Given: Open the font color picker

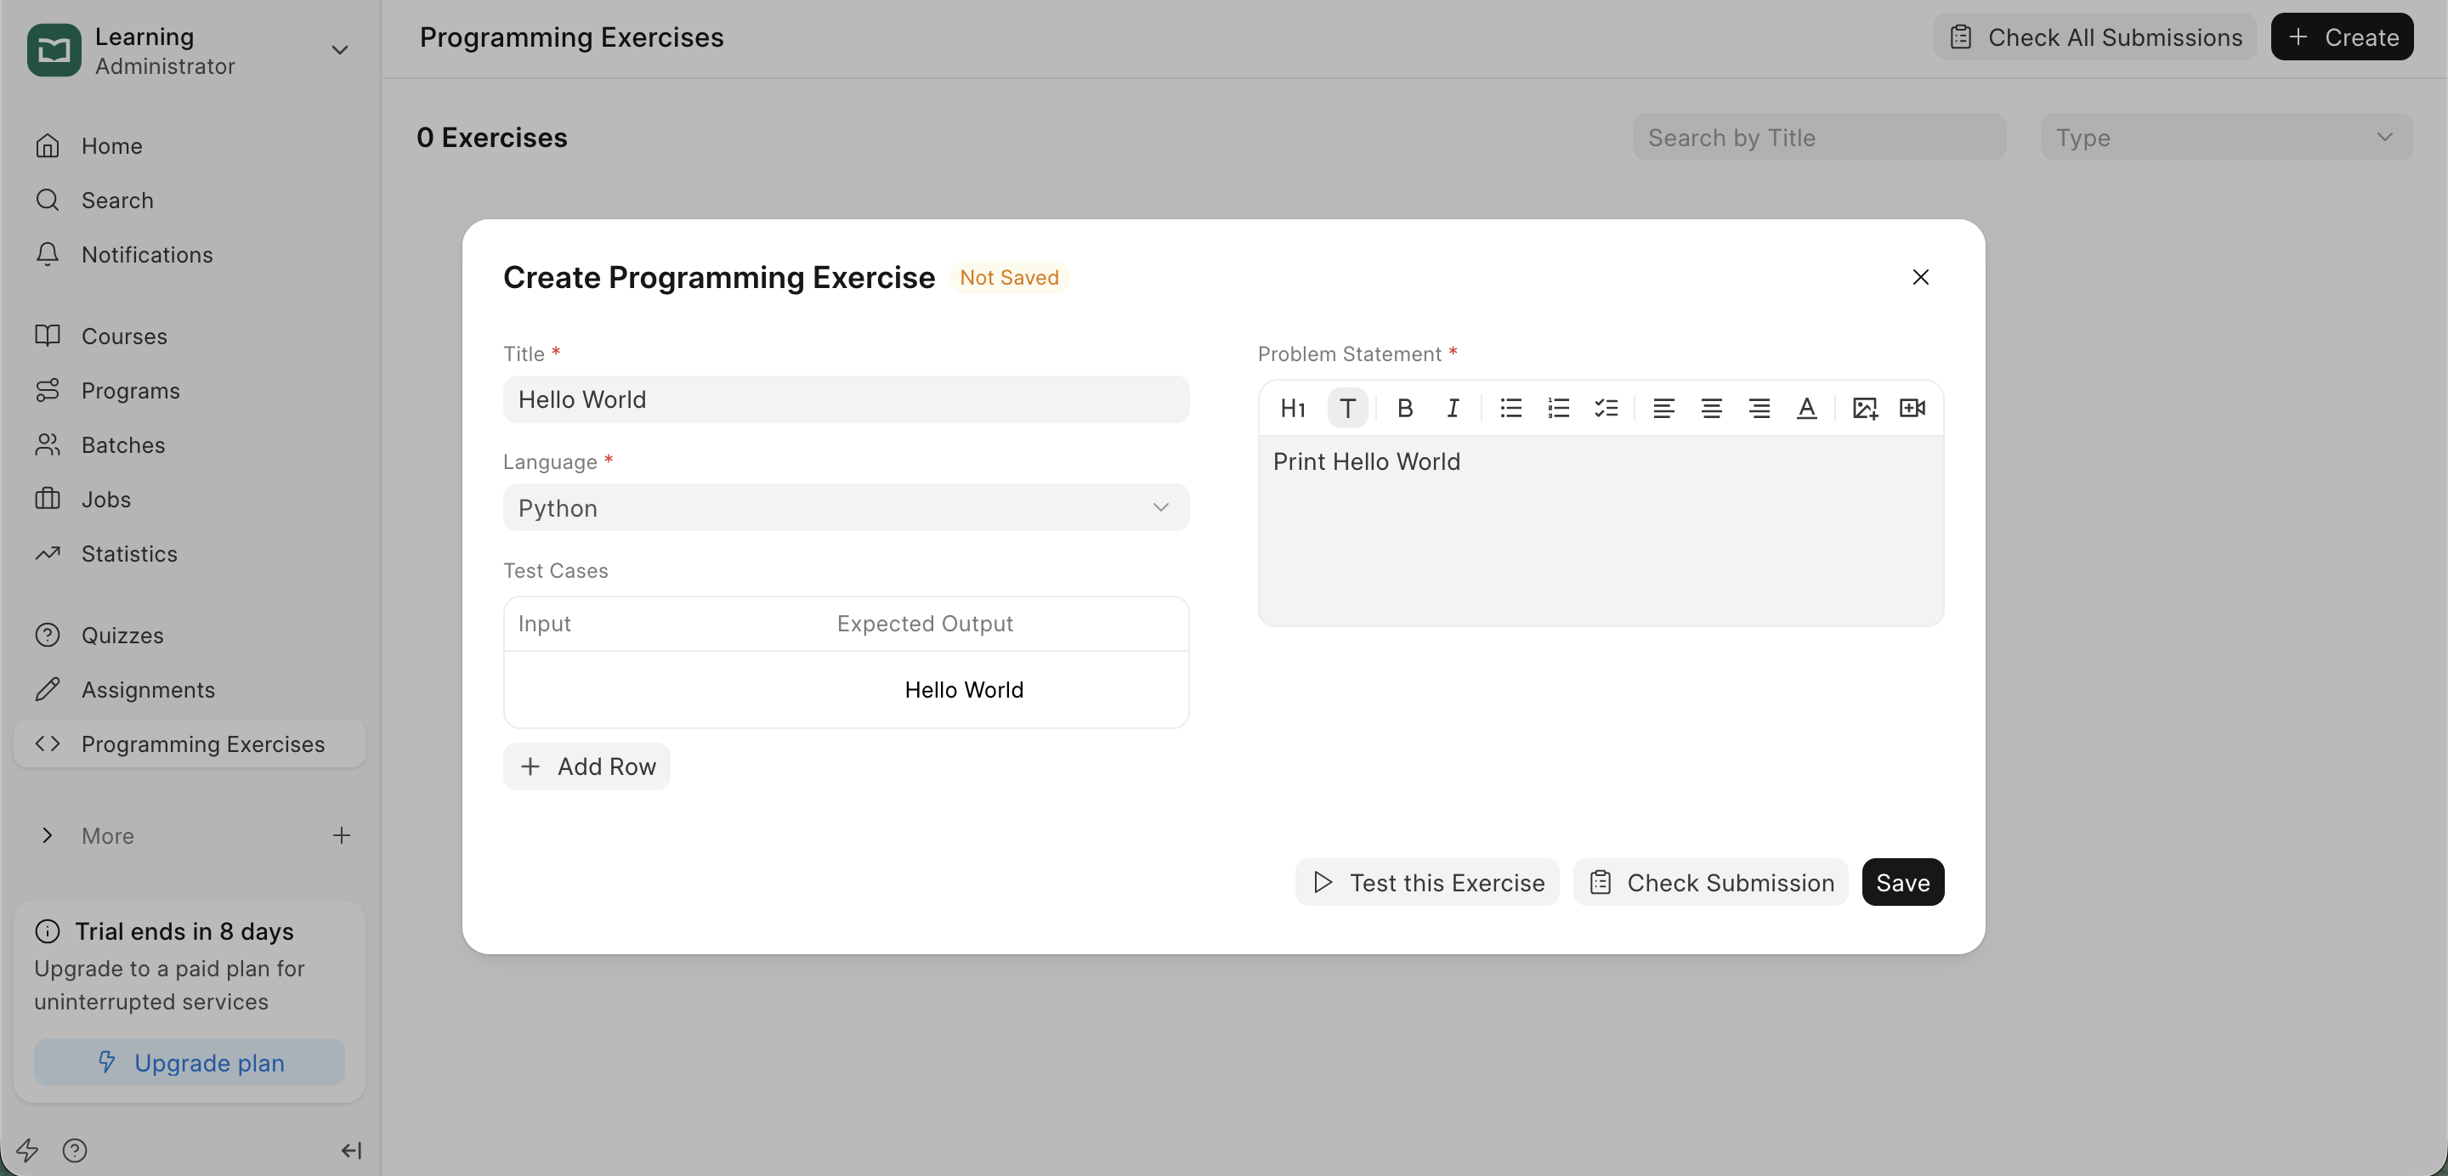Looking at the screenshot, I should coord(1806,409).
